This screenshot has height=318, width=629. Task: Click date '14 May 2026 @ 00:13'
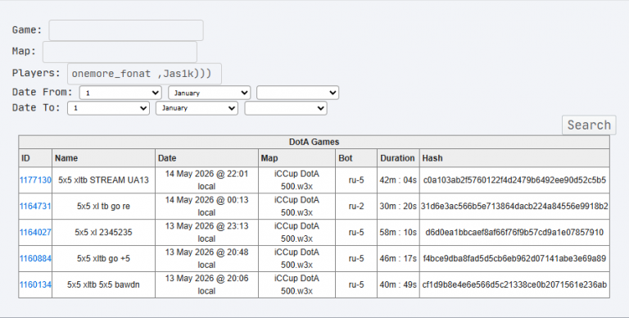click(x=206, y=200)
